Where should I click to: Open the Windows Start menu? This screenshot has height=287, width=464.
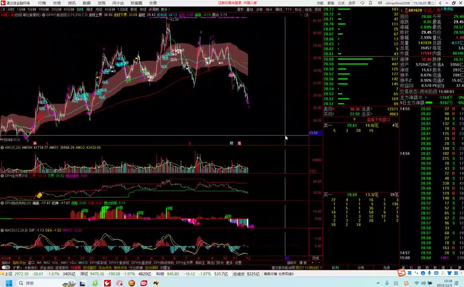(x=8, y=283)
